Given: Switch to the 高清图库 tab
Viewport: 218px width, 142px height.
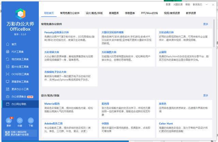Looking at the screenshot, I should tap(114, 13).
